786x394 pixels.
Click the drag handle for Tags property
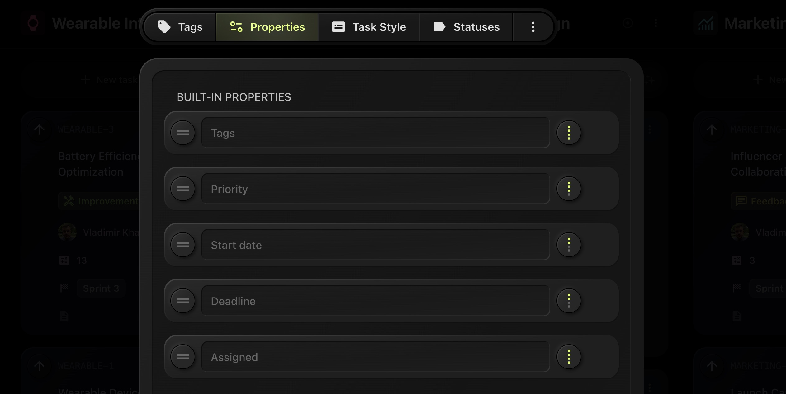(183, 133)
